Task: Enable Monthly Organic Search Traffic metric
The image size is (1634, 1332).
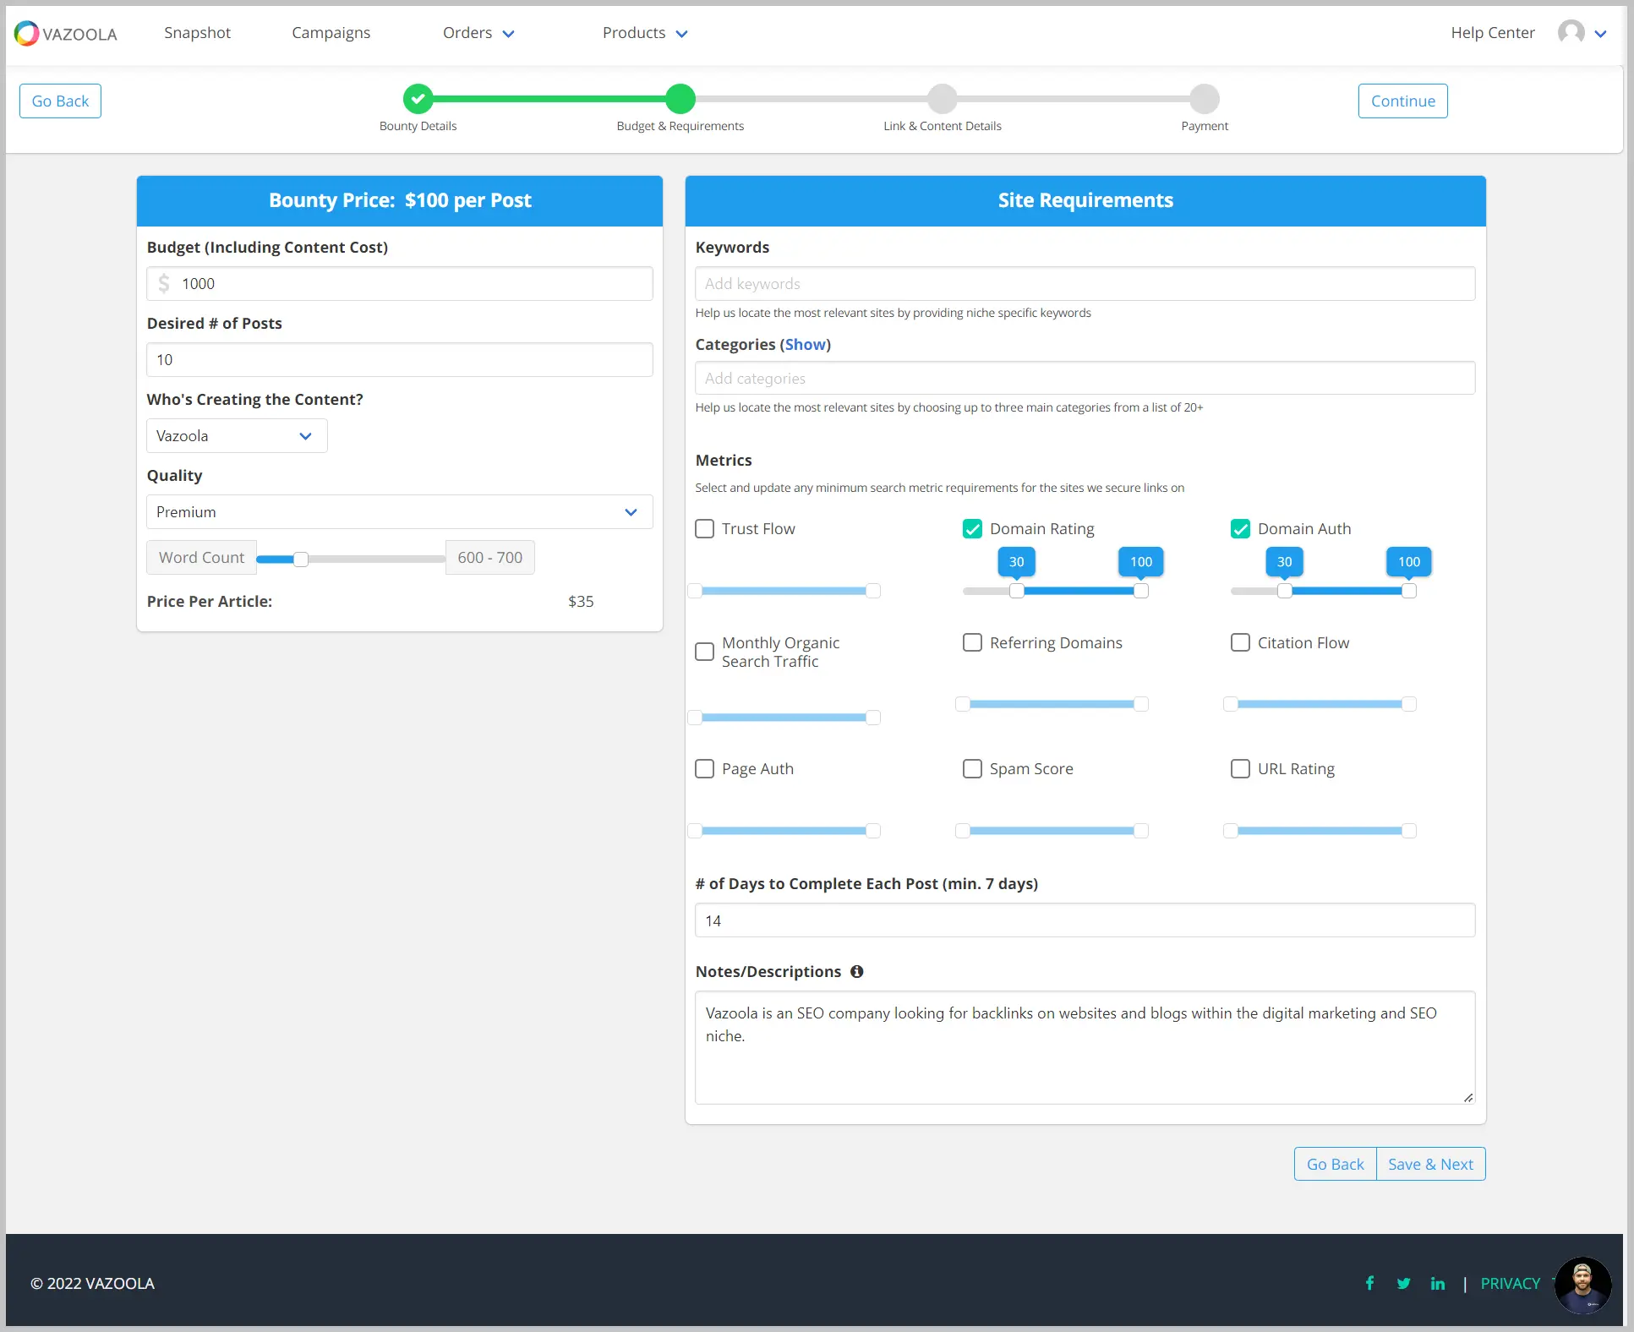Action: click(704, 652)
